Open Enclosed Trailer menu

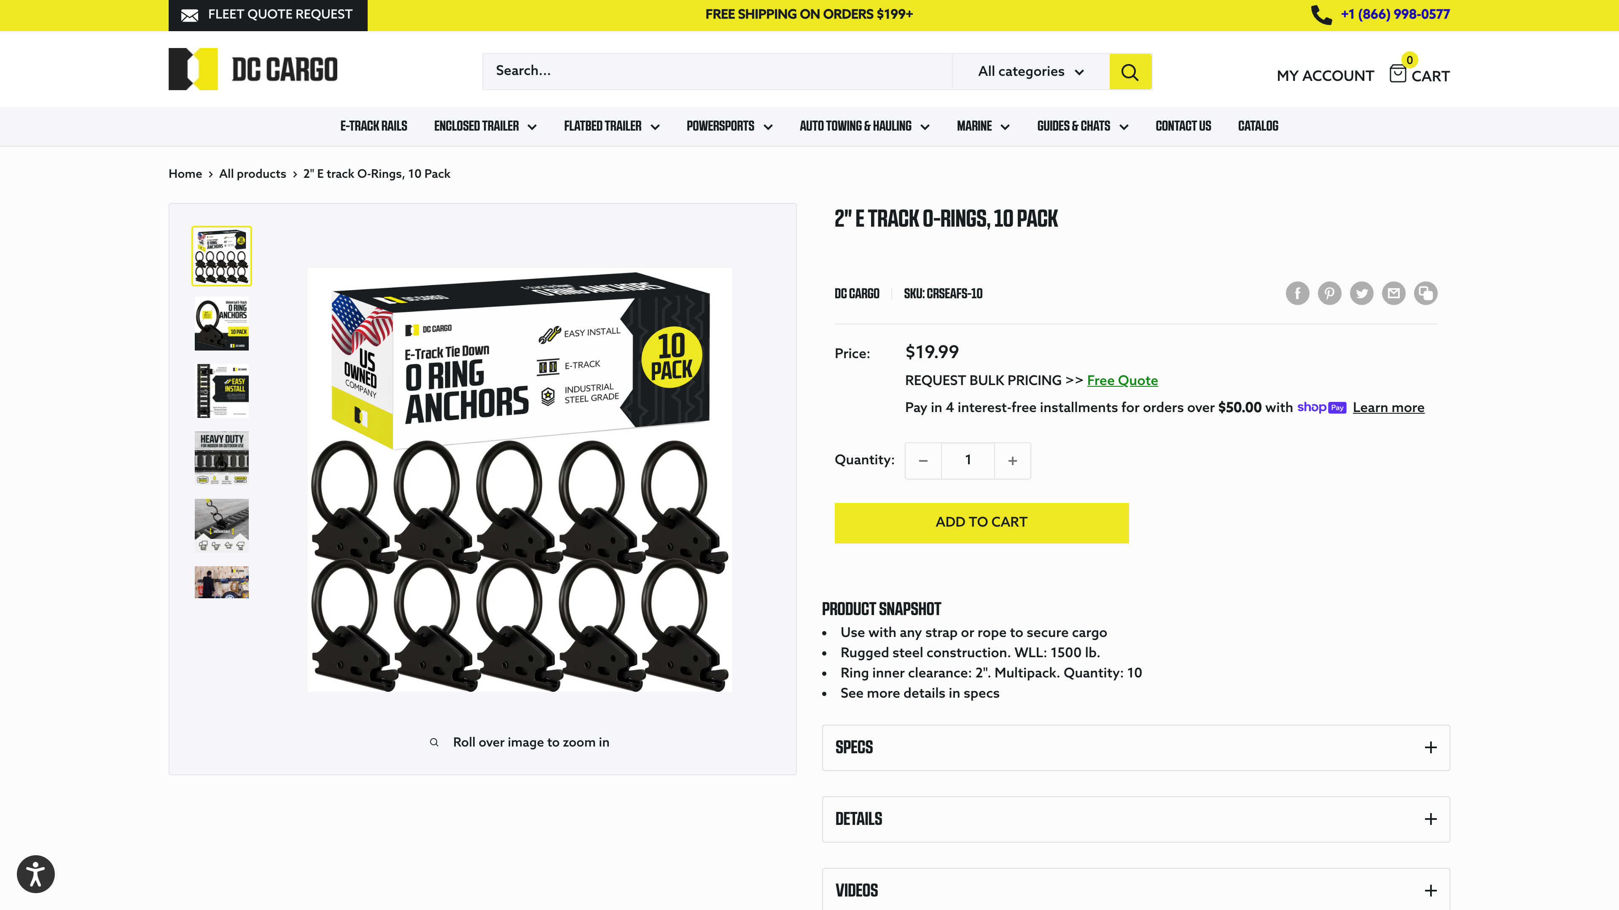(485, 126)
